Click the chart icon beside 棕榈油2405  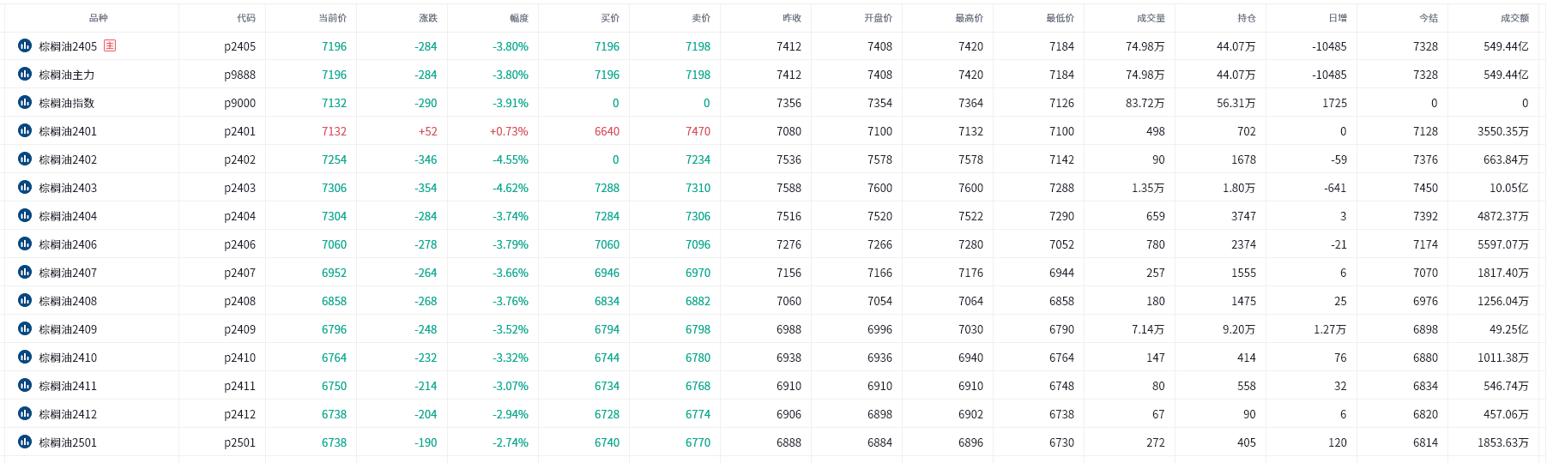(x=25, y=45)
